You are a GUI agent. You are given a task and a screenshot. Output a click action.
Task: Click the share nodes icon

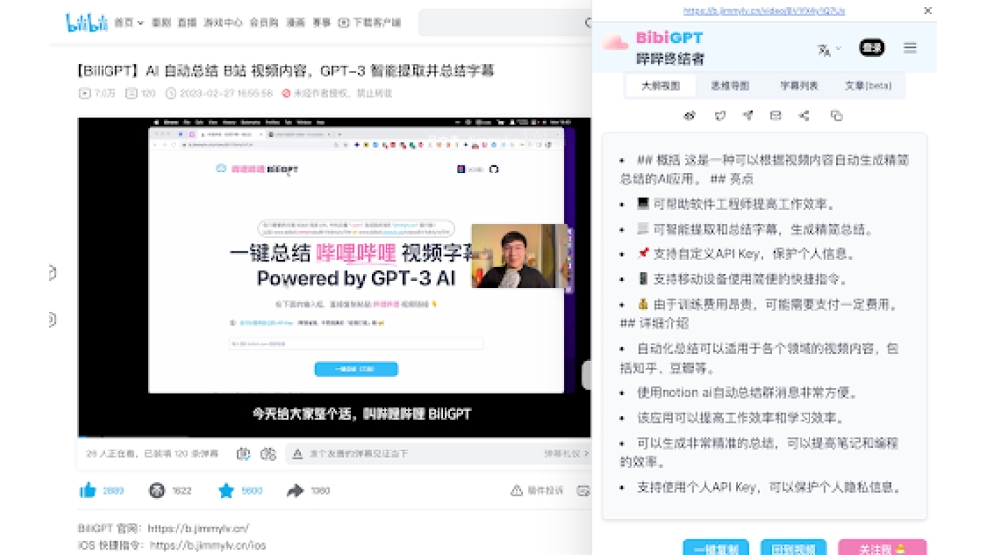pyautogui.click(x=804, y=116)
